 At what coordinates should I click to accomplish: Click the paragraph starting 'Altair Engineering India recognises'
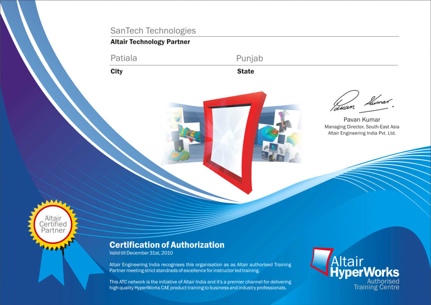[x=200, y=267]
